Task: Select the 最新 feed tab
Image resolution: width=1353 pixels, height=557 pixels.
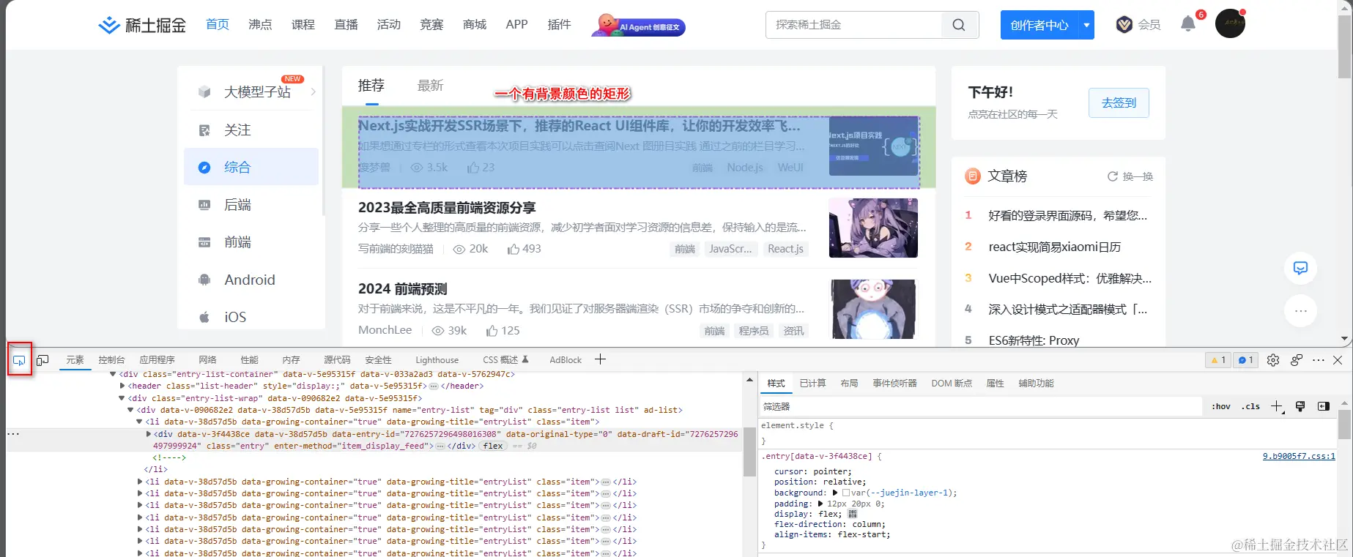Action: tap(430, 86)
